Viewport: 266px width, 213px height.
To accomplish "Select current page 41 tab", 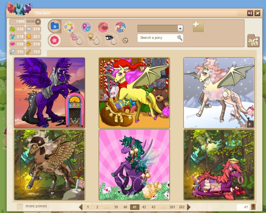I will pos(134,207).
